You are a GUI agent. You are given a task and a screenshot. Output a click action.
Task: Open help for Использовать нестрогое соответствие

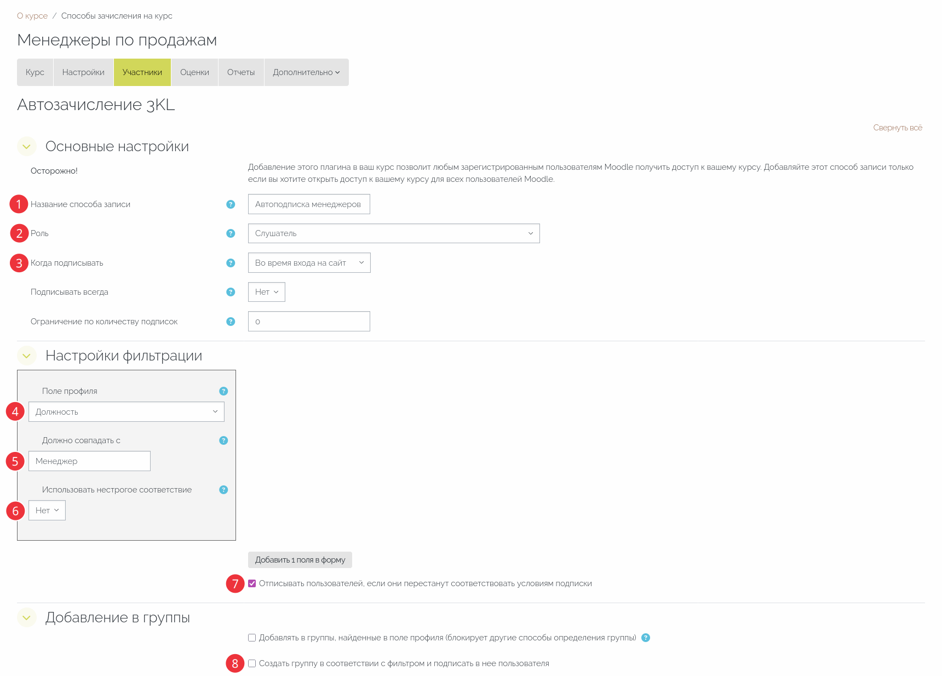[x=223, y=490]
